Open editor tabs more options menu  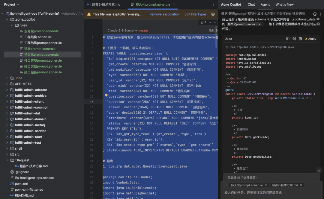click(x=213, y=4)
